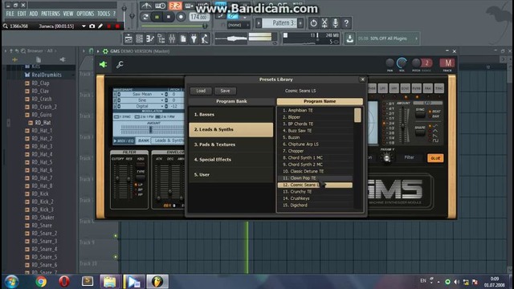Toggle the 3.2 countdown before recording

click(175, 6)
